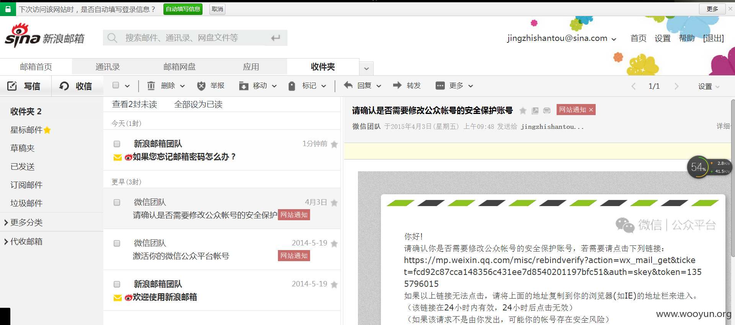The height and width of the screenshot is (325, 735).
Task: Open the 垃圾邮件 folder
Action: (26, 203)
